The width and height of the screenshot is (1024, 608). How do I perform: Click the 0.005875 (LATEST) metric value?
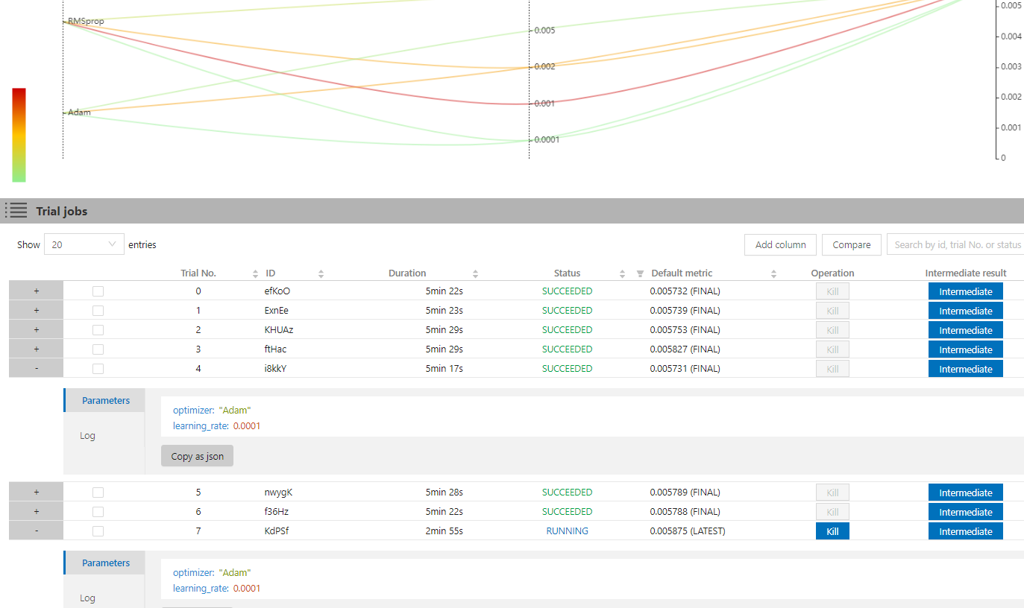pyautogui.click(x=688, y=531)
